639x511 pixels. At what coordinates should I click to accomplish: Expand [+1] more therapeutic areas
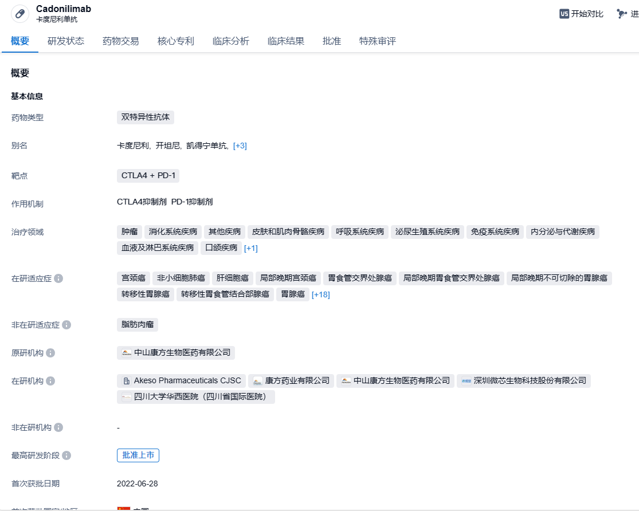click(251, 248)
